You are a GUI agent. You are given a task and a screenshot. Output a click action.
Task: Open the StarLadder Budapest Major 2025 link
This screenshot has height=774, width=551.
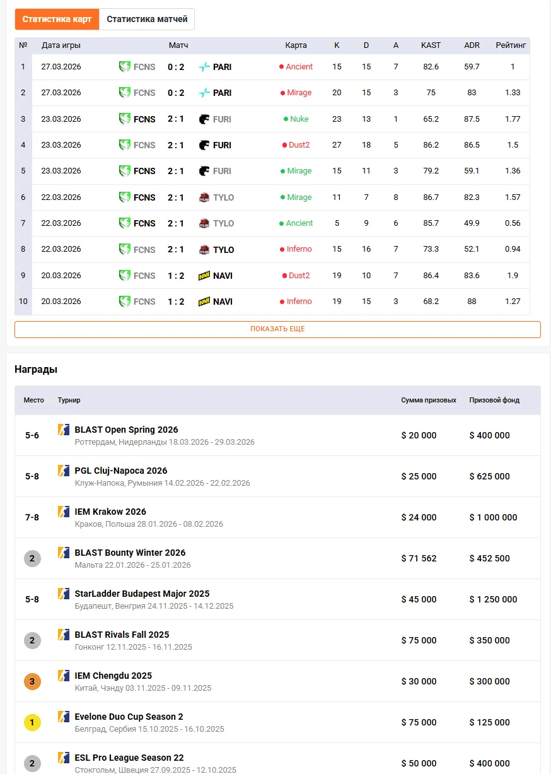click(x=142, y=594)
